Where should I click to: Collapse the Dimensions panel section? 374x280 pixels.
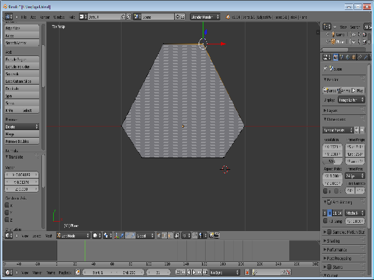point(335,120)
